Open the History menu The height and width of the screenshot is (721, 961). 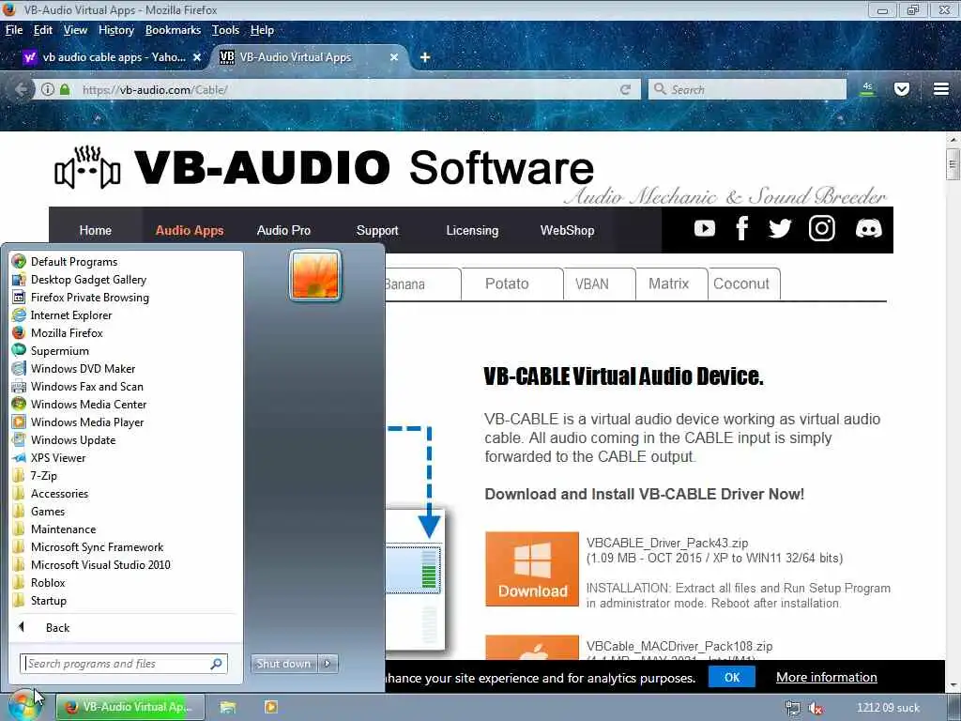click(115, 30)
